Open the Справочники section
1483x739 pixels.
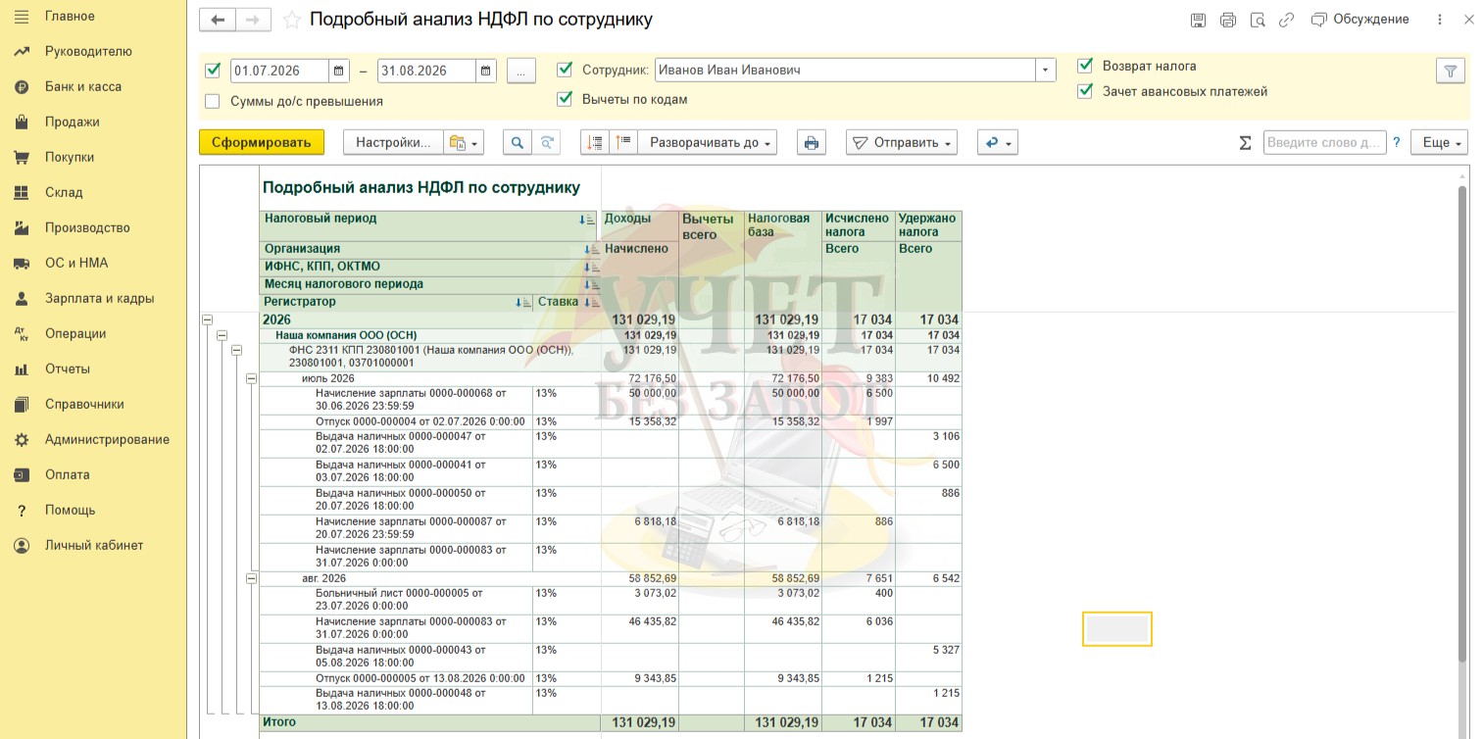coord(84,404)
